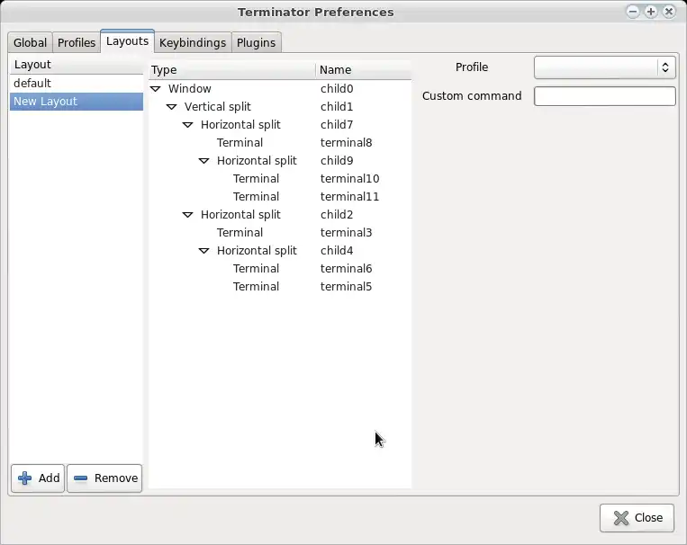Click the name cell child2
The height and width of the screenshot is (545, 687).
[x=337, y=215]
